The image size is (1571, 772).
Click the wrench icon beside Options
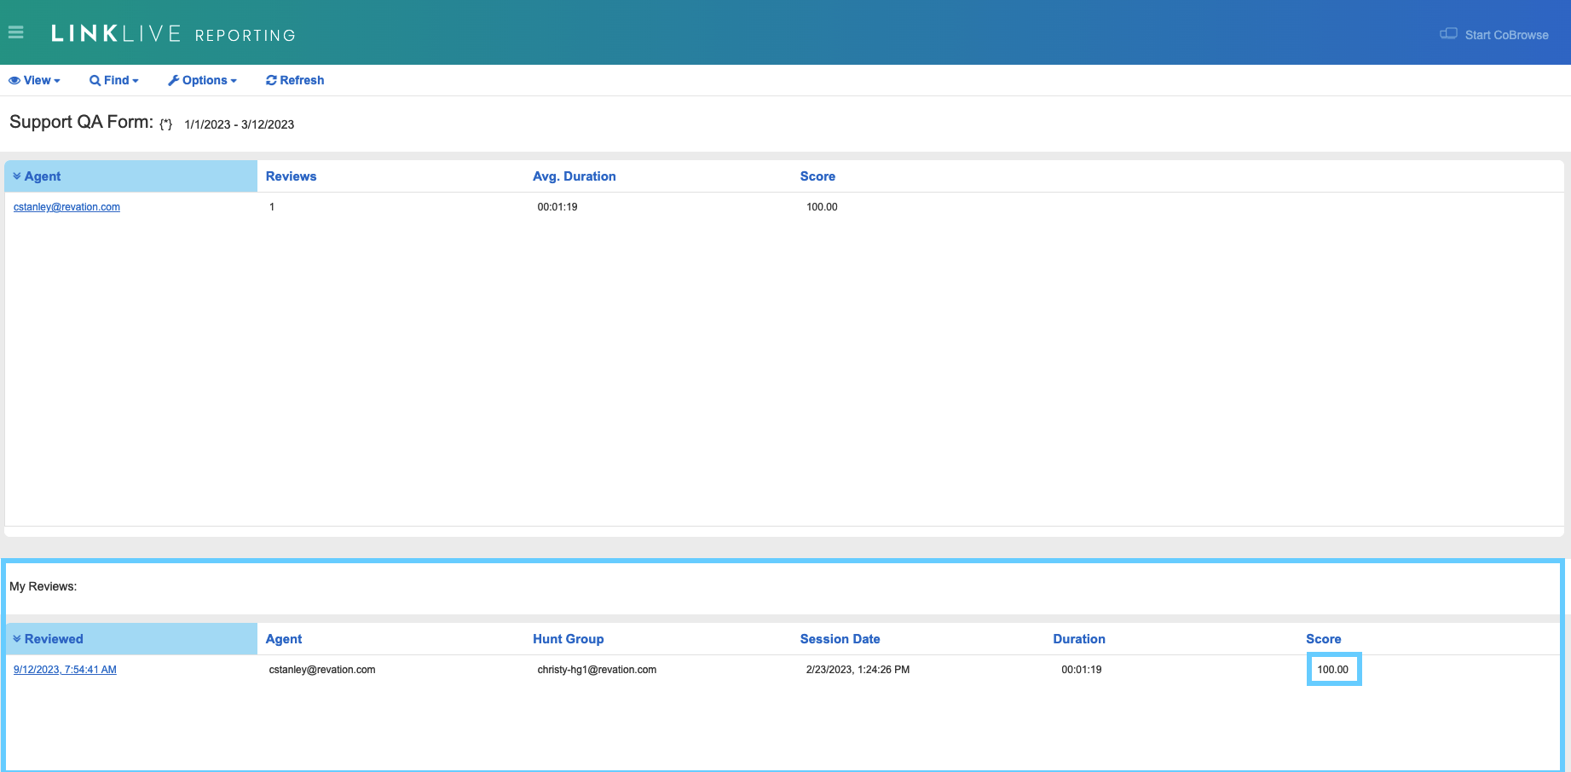173,81
